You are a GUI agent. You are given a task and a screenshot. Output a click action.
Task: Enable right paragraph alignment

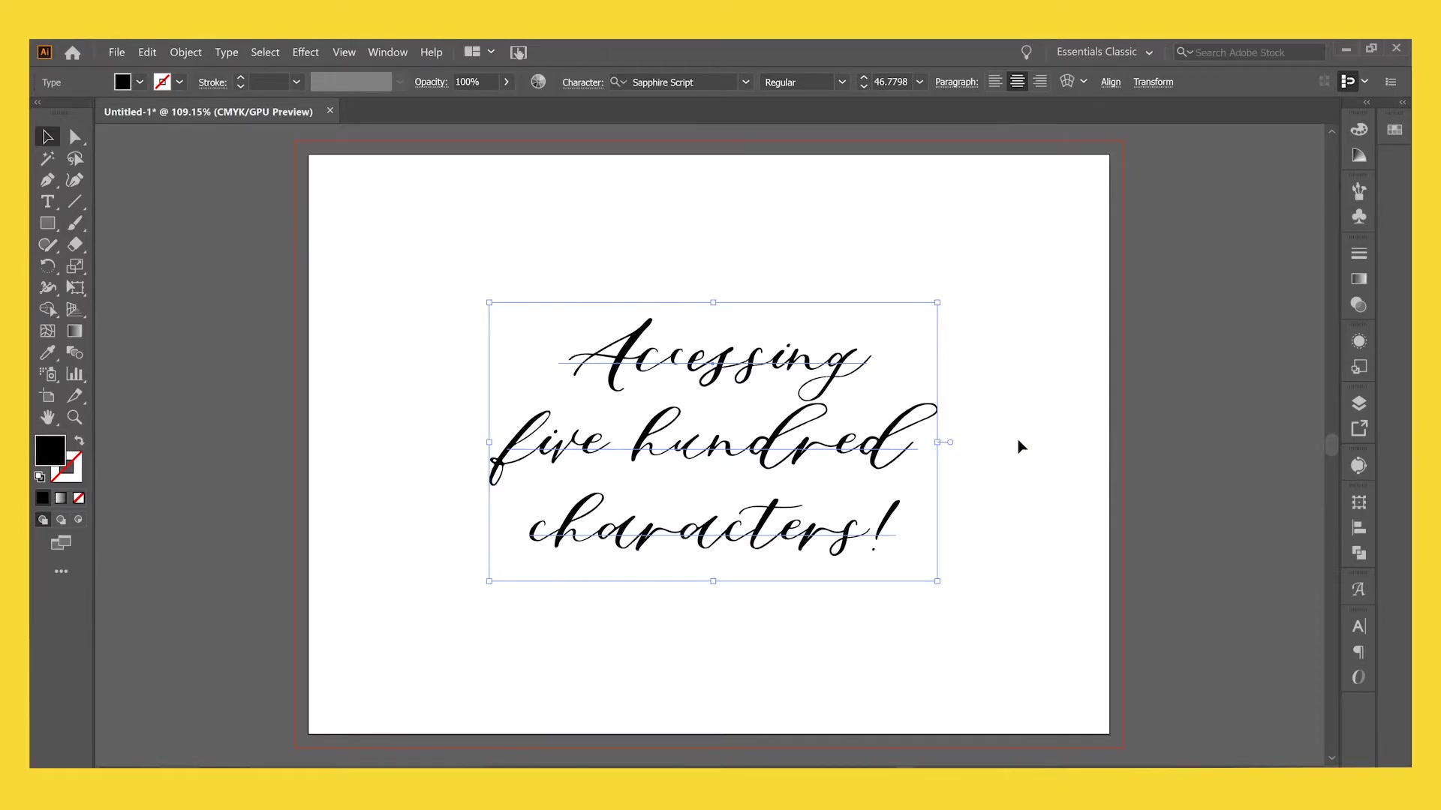click(x=1041, y=81)
